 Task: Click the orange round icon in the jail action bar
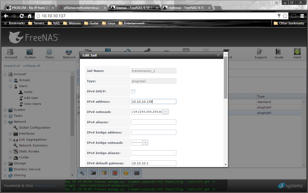[126, 173]
